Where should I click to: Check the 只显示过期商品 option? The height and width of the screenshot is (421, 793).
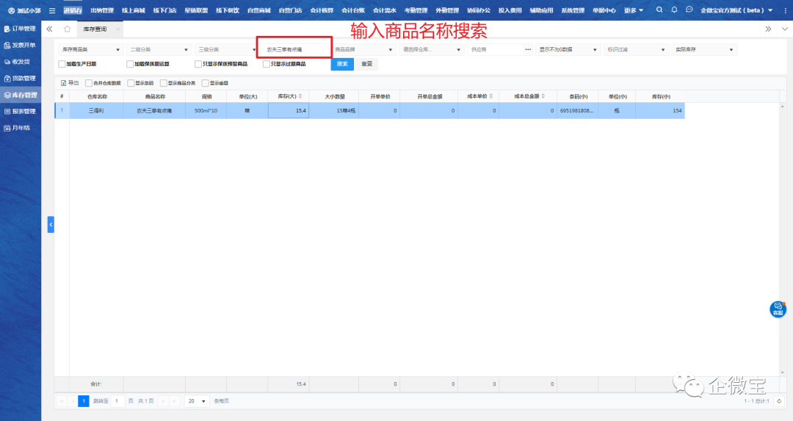pyautogui.click(x=267, y=64)
